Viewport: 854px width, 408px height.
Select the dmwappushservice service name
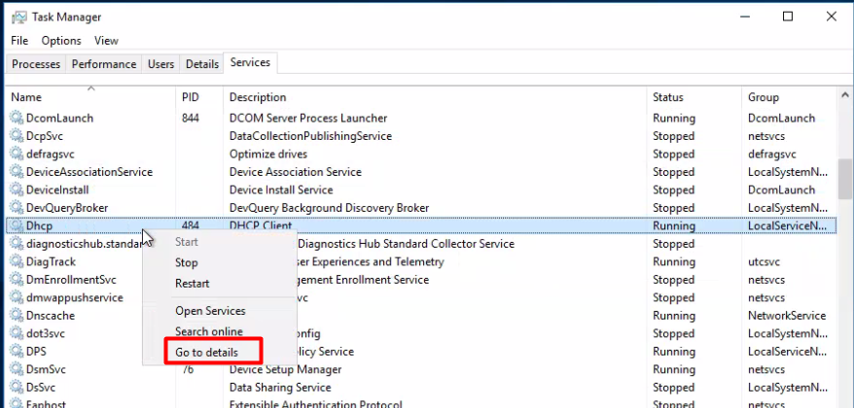(x=75, y=297)
